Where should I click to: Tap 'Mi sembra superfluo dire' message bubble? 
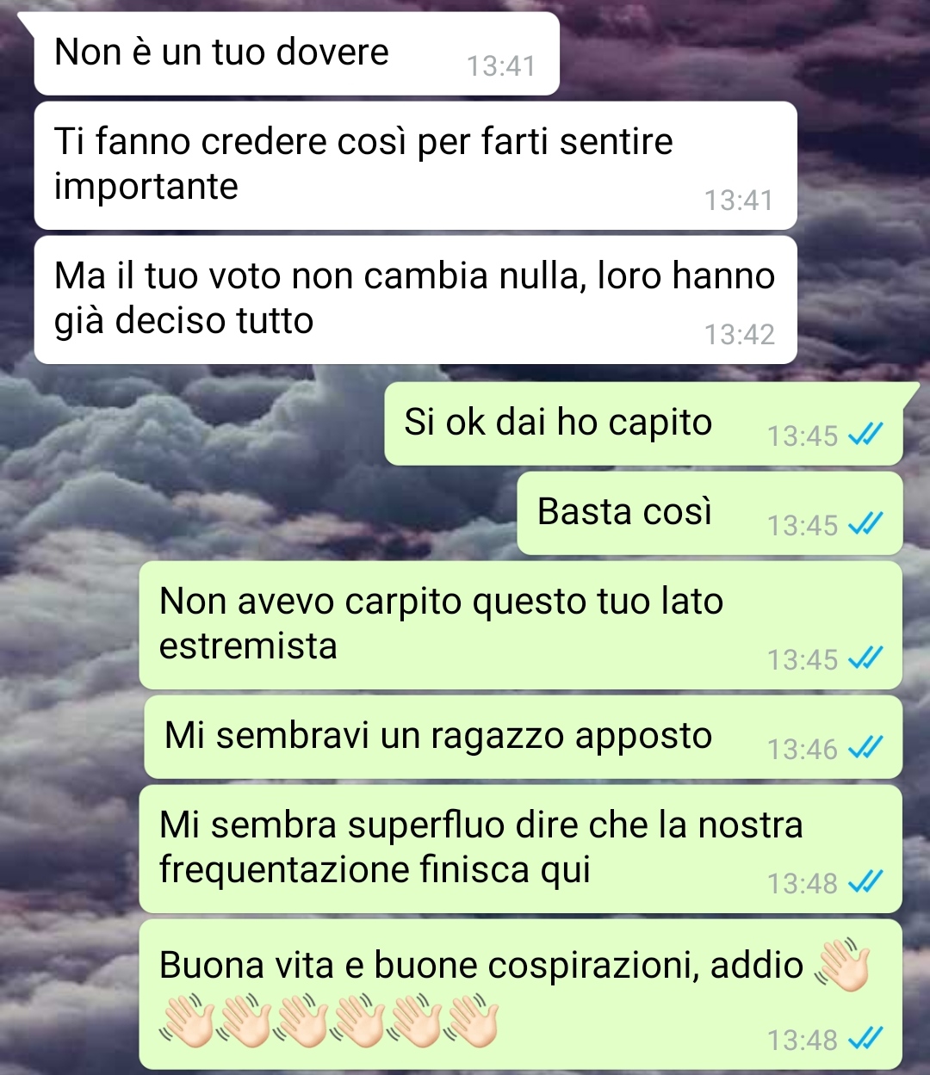pos(521,849)
